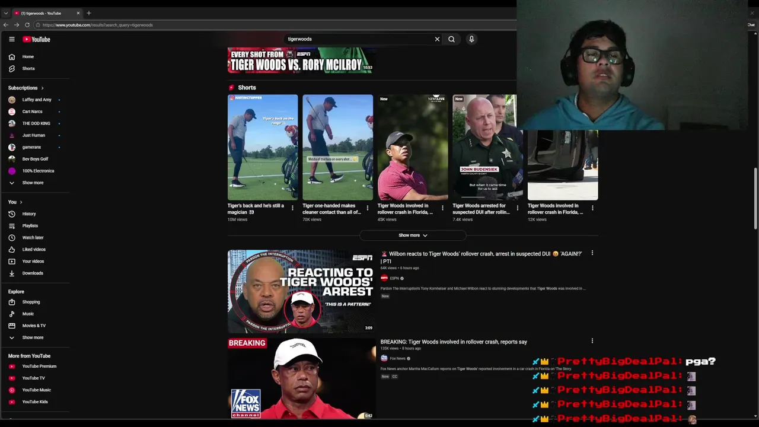Screen dimensions: 759x427
Task: Open Movies & TV under Explore
Action: [35, 326]
